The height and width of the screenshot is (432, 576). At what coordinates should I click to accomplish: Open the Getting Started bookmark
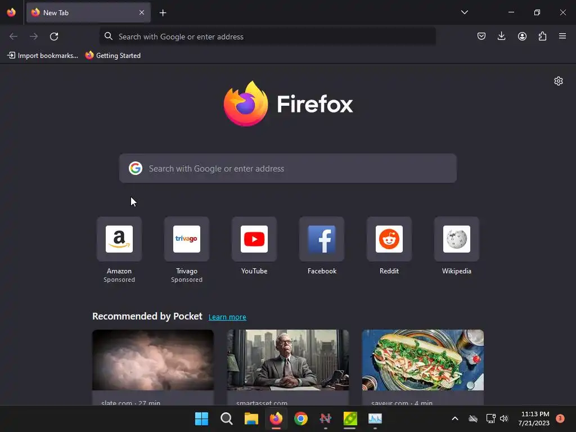(113, 56)
